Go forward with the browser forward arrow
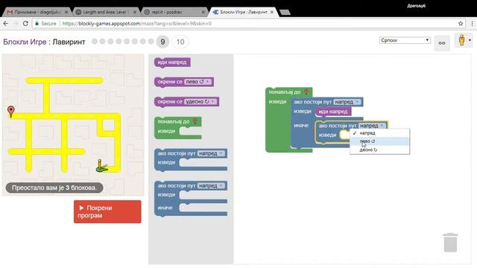The height and width of the screenshot is (268, 477). (x=16, y=23)
